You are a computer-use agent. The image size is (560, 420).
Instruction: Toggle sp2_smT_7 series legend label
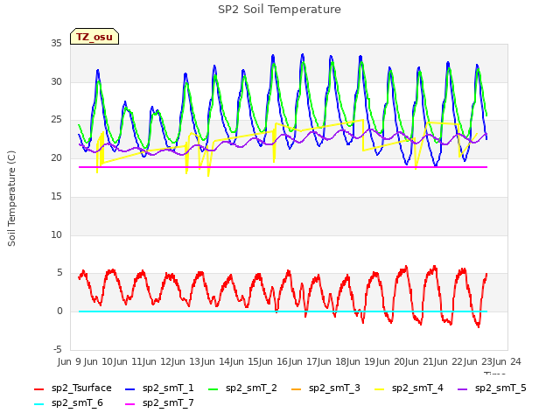[x=168, y=403]
